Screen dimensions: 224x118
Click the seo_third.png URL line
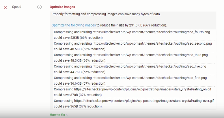click(x=131, y=55)
